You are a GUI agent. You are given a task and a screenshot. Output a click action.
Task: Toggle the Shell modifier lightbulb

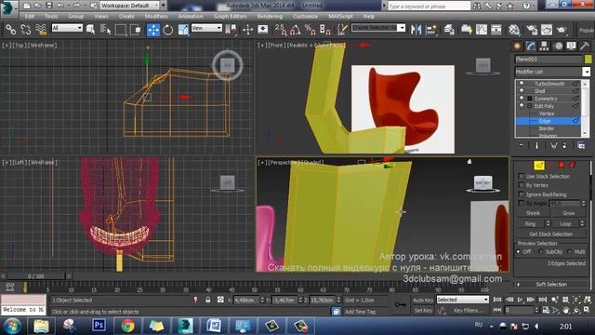(522, 91)
